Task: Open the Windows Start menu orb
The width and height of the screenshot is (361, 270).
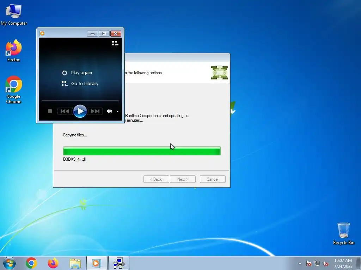Action: 10,263
